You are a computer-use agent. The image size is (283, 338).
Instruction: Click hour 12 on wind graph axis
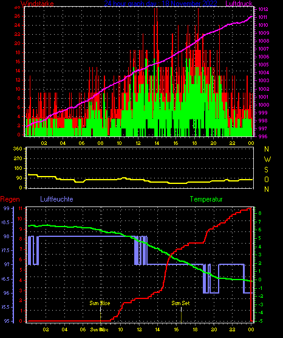tap(138, 143)
